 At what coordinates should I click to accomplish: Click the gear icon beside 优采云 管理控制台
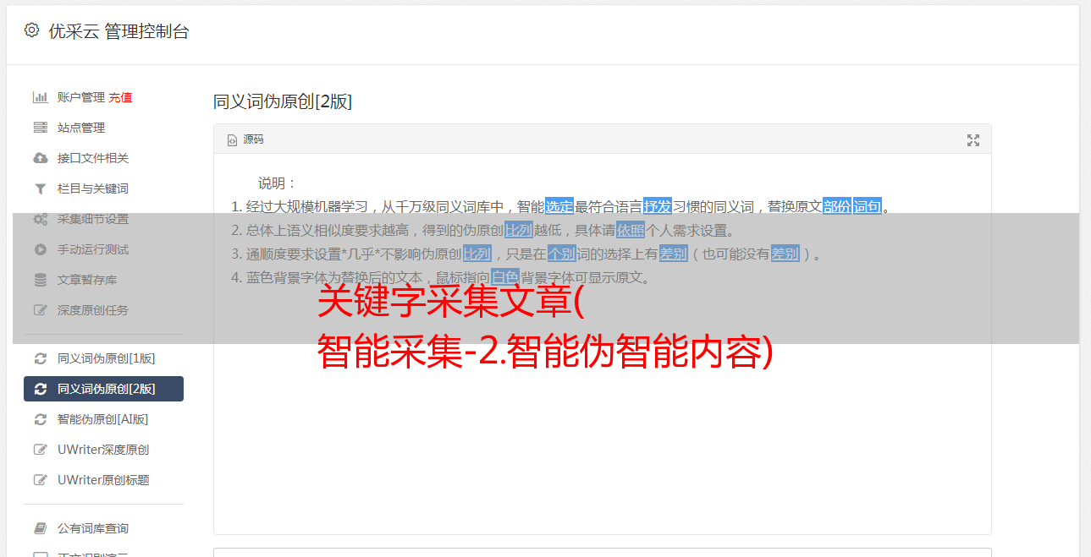(x=31, y=30)
